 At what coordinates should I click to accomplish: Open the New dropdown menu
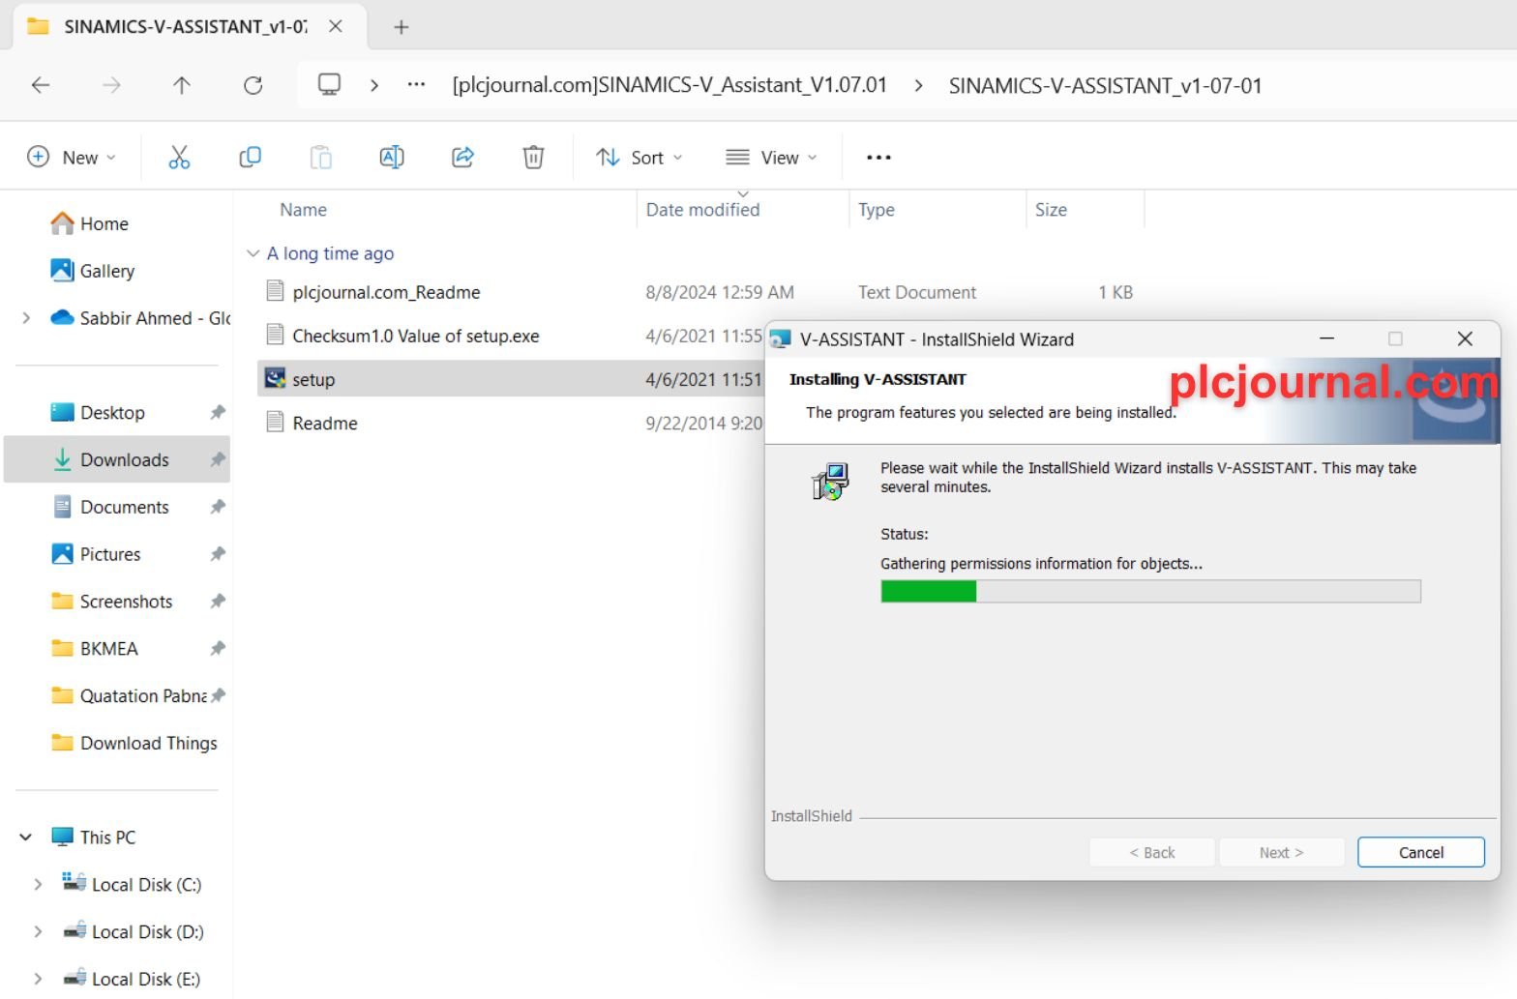(72, 157)
